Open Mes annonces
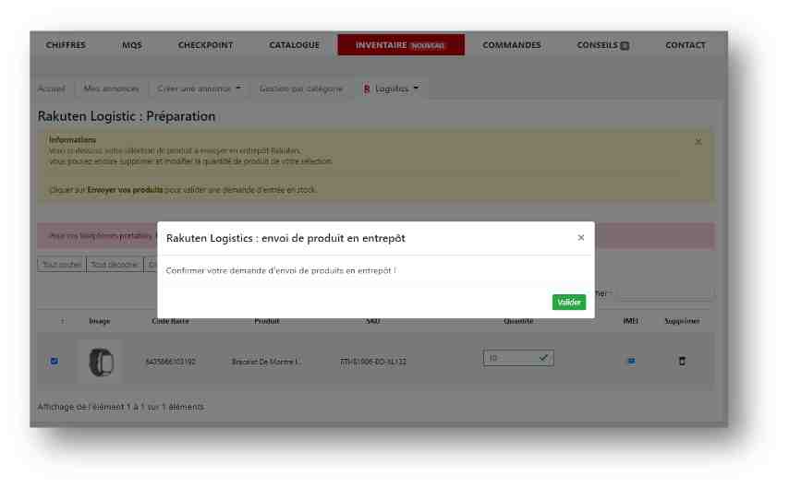The width and height of the screenshot is (789, 488). 111,89
